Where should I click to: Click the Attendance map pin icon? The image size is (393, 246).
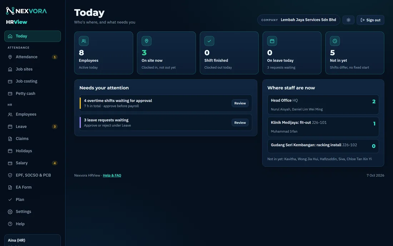coord(10,57)
